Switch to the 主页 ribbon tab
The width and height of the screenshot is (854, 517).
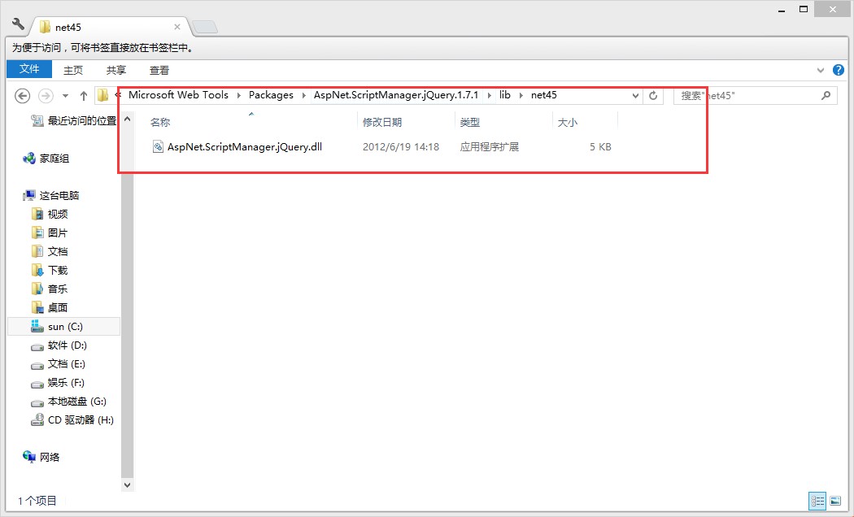(73, 70)
